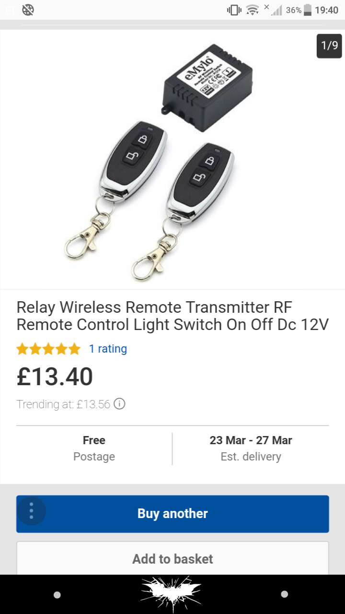
Task: Tap the product title text
Action: 172,316
